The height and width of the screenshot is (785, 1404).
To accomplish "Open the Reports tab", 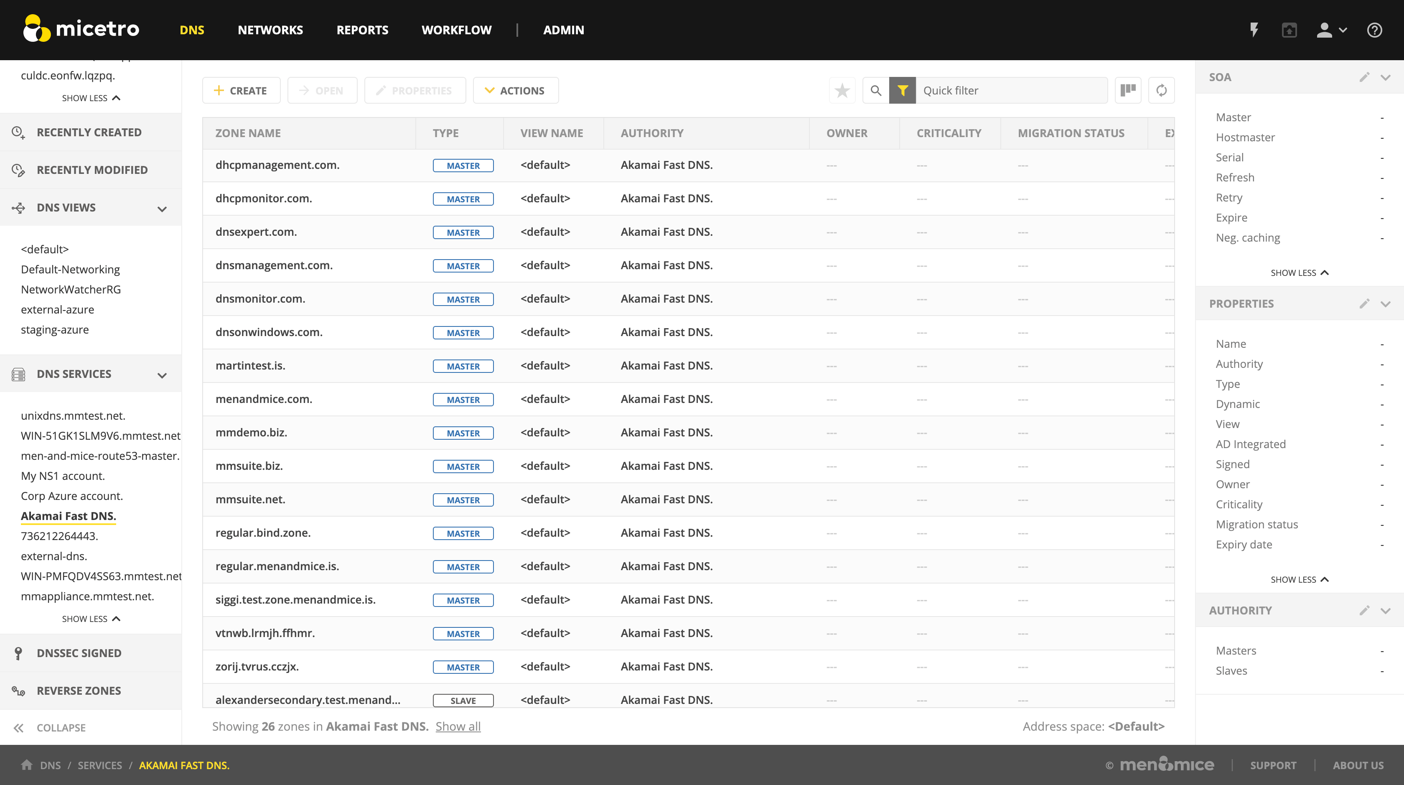I will pyautogui.click(x=362, y=30).
